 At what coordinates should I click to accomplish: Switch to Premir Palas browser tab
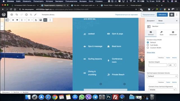pyautogui.click(x=114, y=5)
